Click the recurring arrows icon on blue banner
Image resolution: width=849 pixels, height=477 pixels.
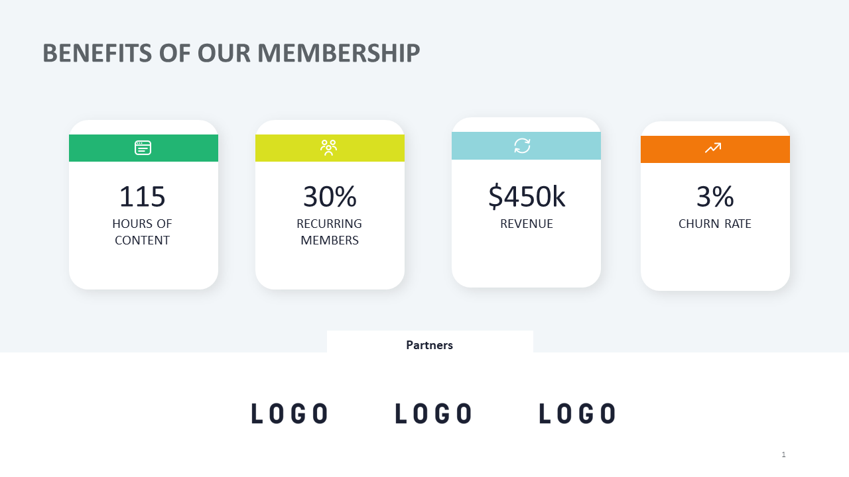pos(523,146)
